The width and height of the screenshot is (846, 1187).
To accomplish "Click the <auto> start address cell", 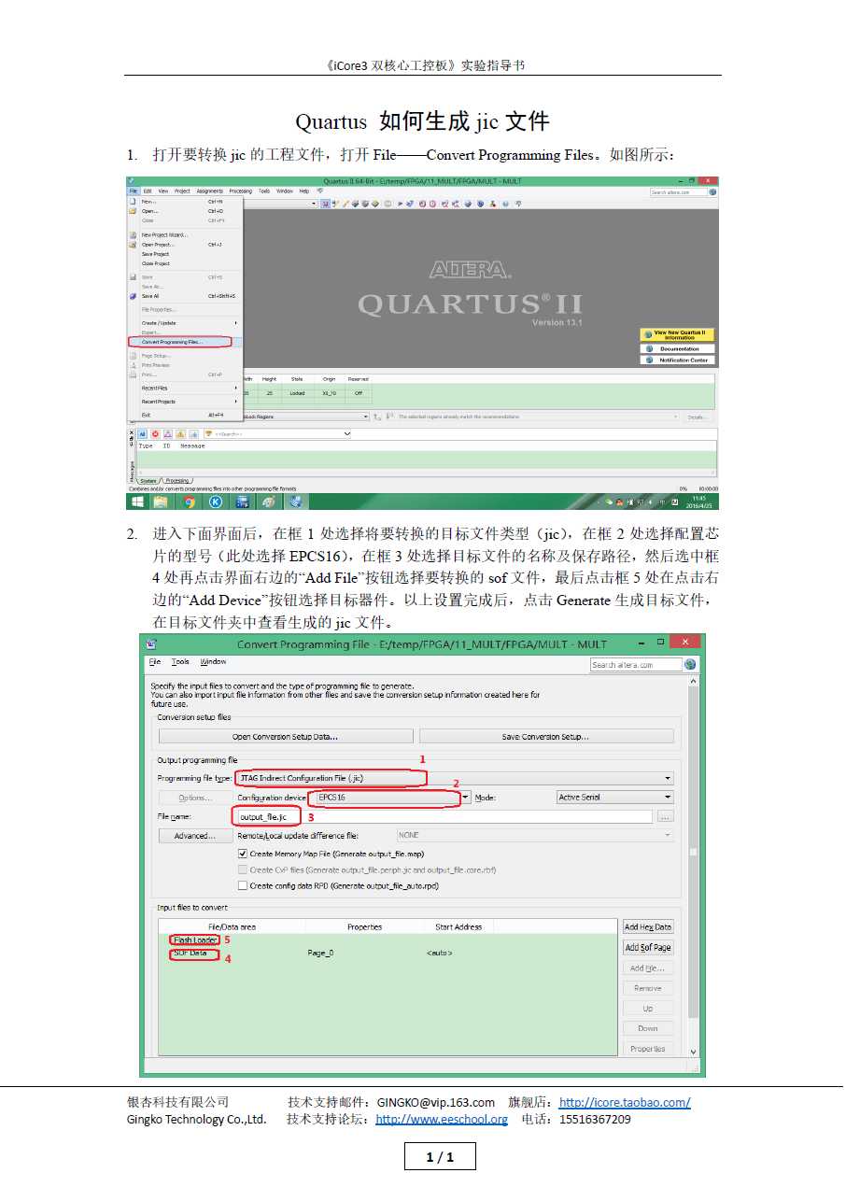I will coord(439,953).
